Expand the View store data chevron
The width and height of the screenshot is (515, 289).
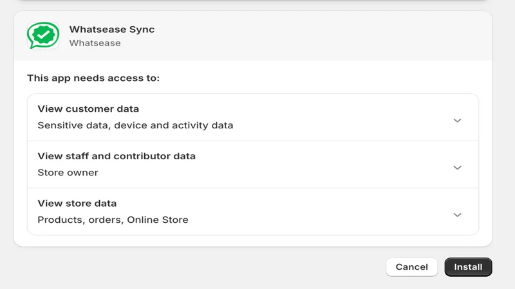[457, 215]
